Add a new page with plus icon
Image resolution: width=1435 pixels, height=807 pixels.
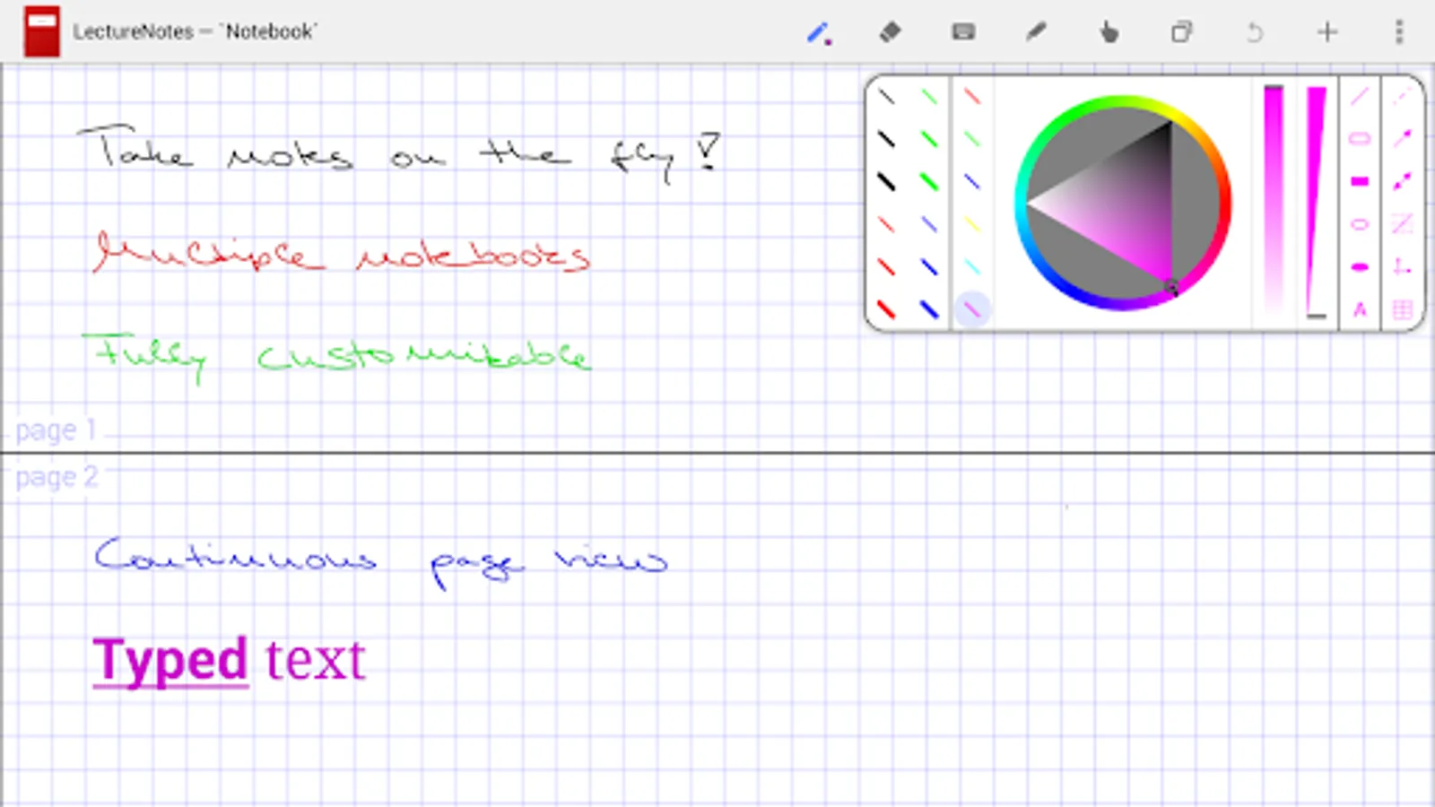(1327, 33)
